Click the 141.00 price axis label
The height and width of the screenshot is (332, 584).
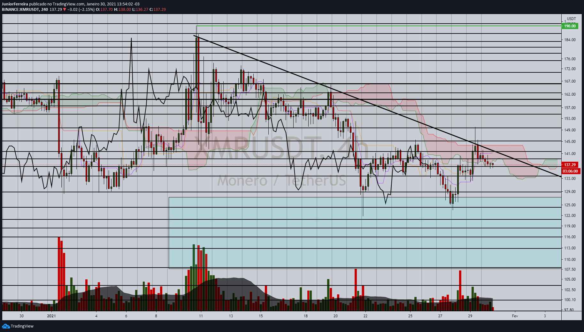[x=570, y=154]
